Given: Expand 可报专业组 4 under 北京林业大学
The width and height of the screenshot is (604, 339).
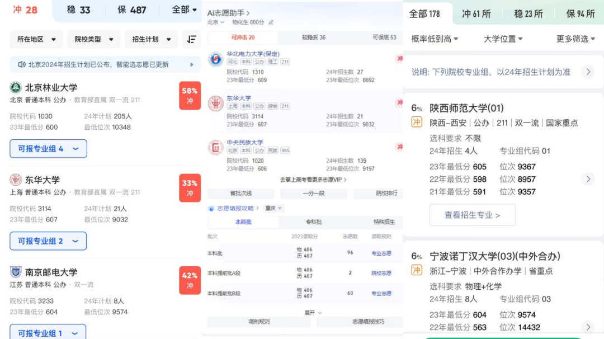Looking at the screenshot, I should (x=48, y=149).
